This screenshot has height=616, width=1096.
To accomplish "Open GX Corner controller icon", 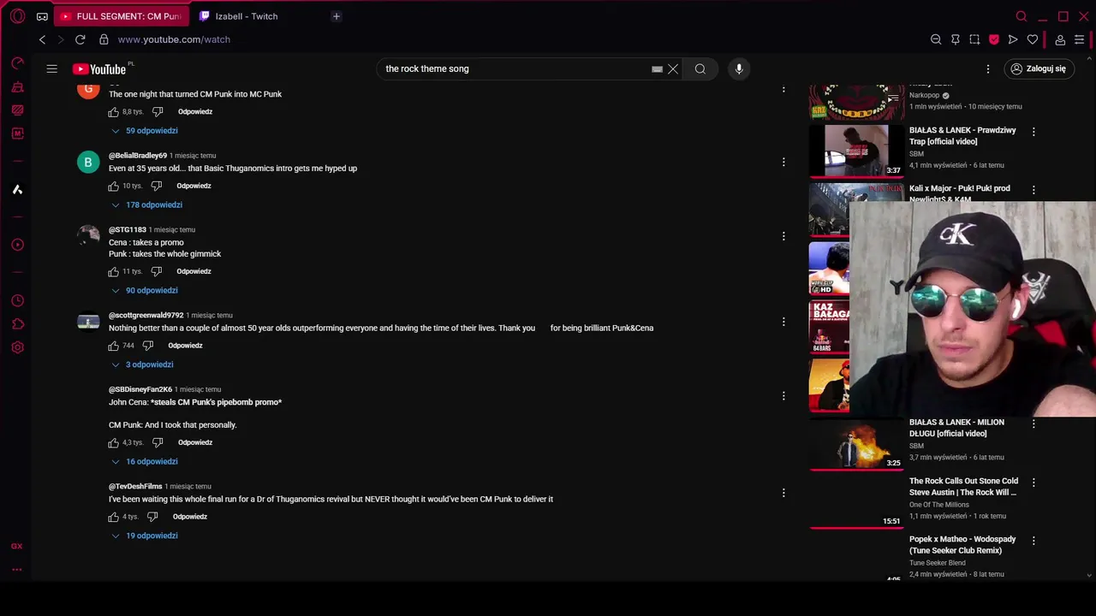I will click(x=42, y=16).
